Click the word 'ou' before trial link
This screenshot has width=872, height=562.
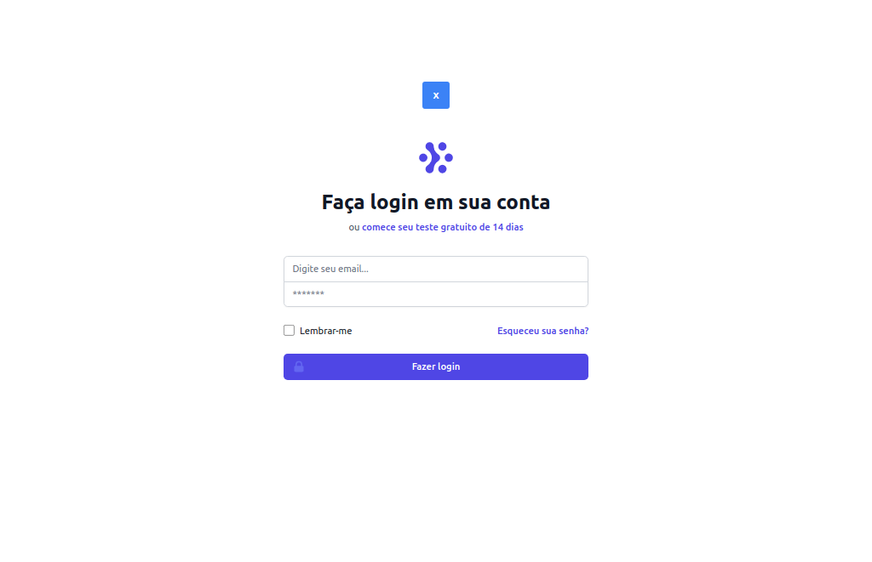pos(353,228)
